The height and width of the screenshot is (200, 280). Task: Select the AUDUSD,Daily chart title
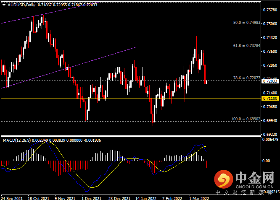pos(21,5)
